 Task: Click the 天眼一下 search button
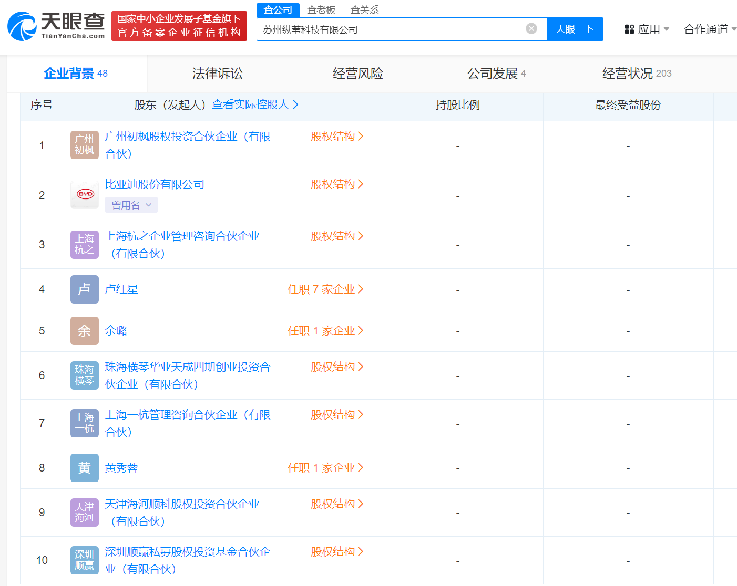click(x=575, y=29)
